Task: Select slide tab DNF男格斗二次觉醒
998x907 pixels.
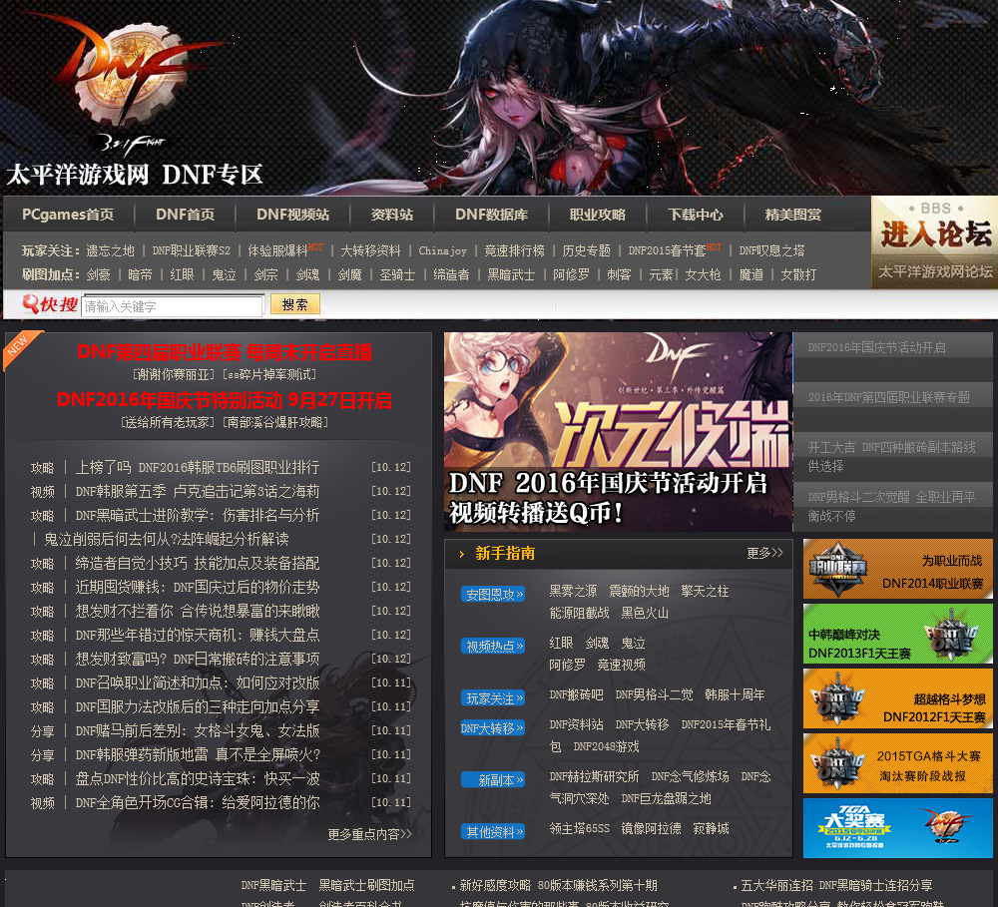Action: 893,506
